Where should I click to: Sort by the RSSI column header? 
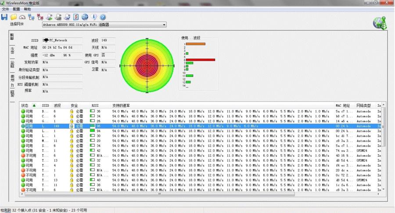click(100, 105)
